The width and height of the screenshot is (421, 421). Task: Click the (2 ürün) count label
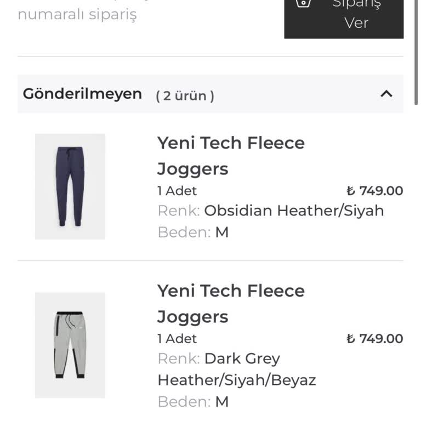tap(185, 96)
